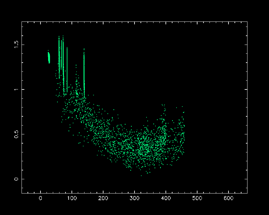
Task: Select the y-axis label "1"
Action: pyautogui.click(x=16, y=89)
